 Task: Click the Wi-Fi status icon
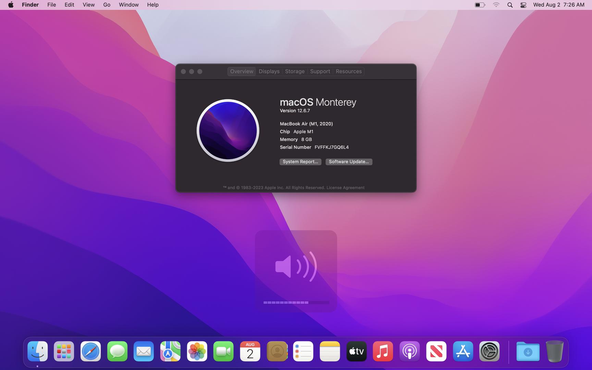click(x=496, y=5)
